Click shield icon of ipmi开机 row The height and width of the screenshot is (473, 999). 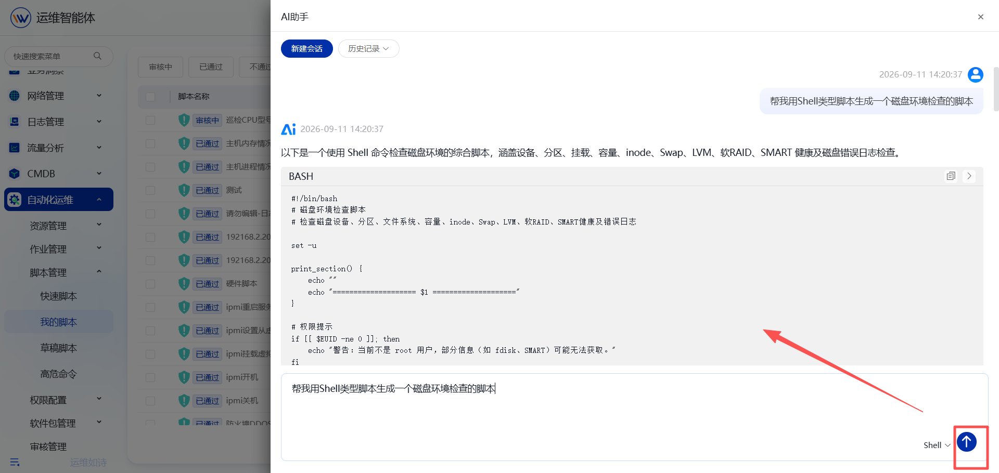click(x=184, y=377)
